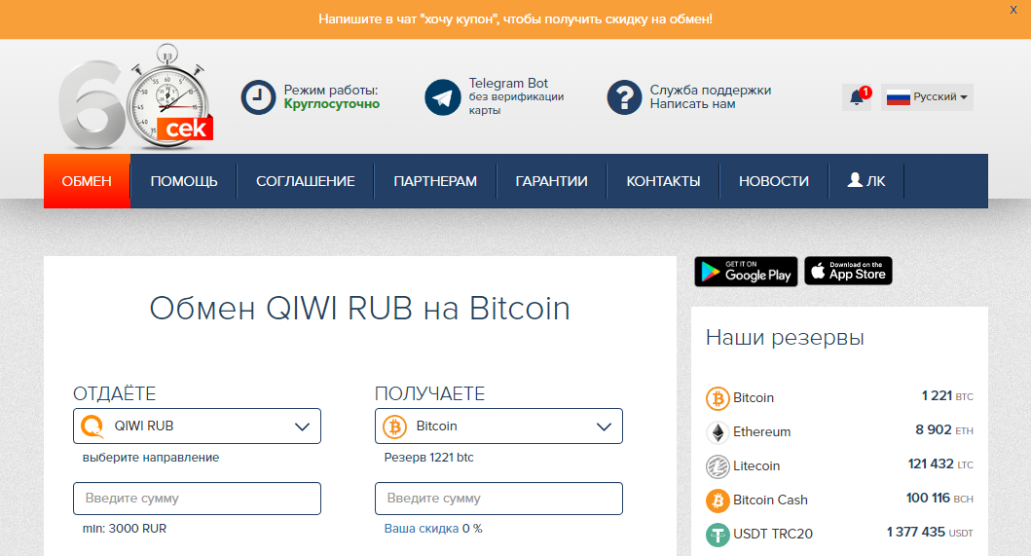
Task: Click the USDT TRC20 reserve icon
Action: point(718,534)
